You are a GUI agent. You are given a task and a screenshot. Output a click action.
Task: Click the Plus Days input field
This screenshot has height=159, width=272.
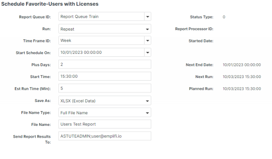click(x=104, y=64)
